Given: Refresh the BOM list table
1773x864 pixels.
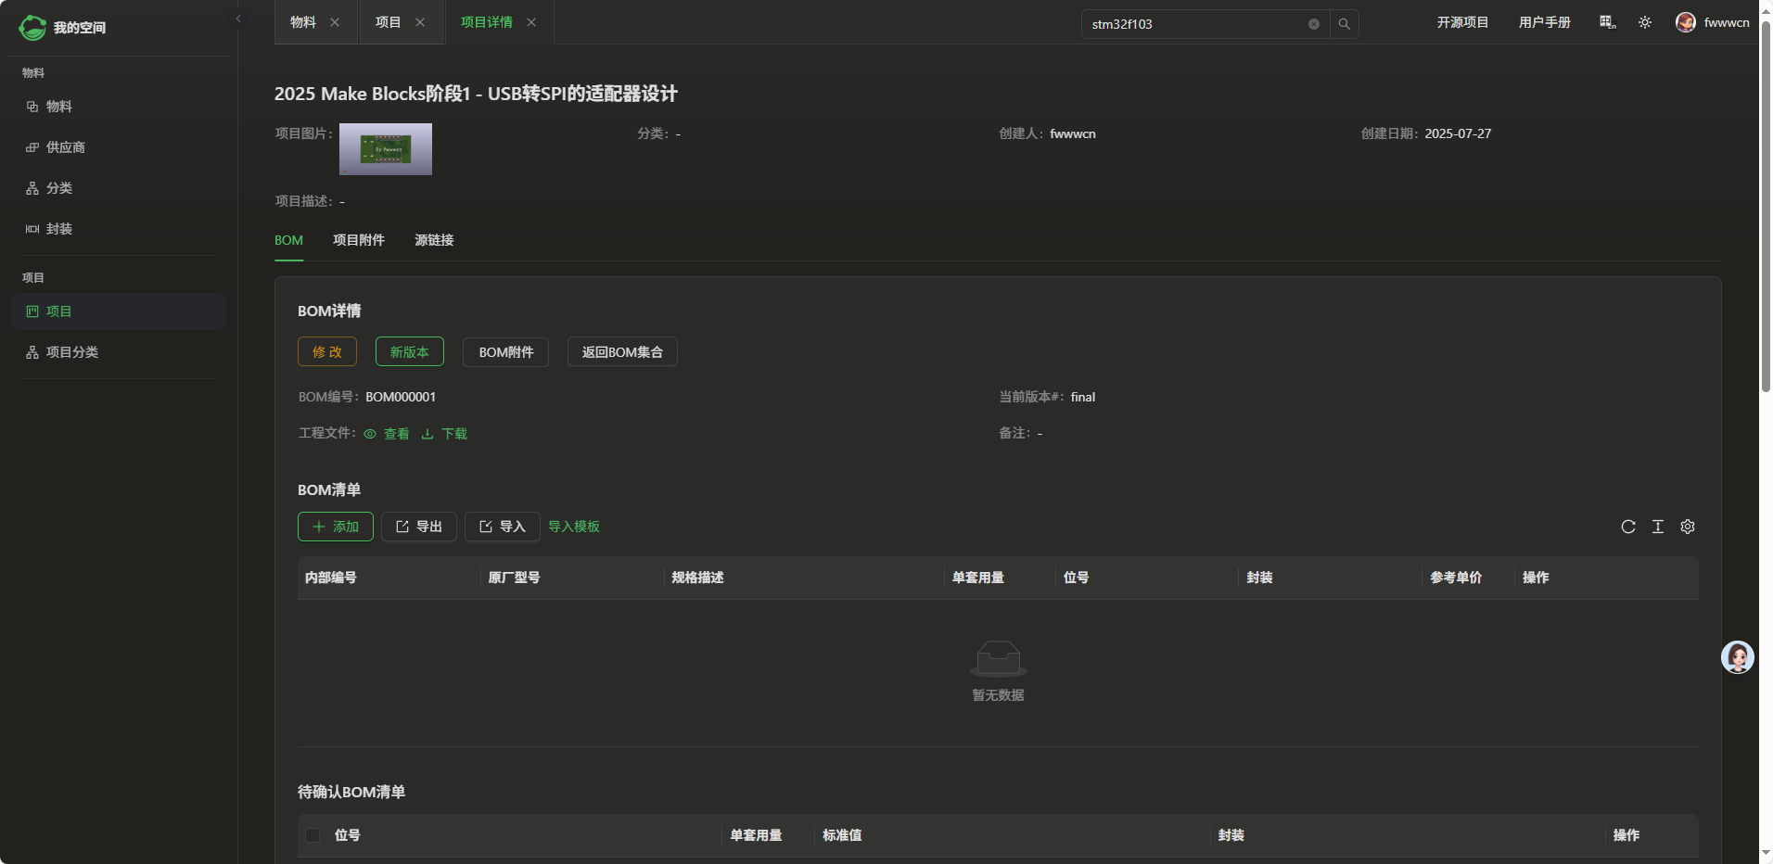Looking at the screenshot, I should click(x=1628, y=527).
